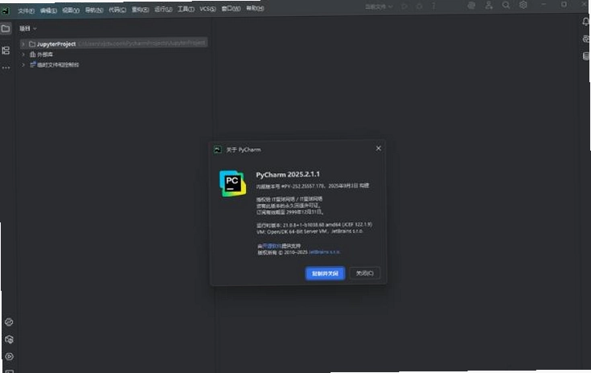This screenshot has height=373, width=591.
Task: Click the Run button in the toolbar
Action: coord(404,6)
